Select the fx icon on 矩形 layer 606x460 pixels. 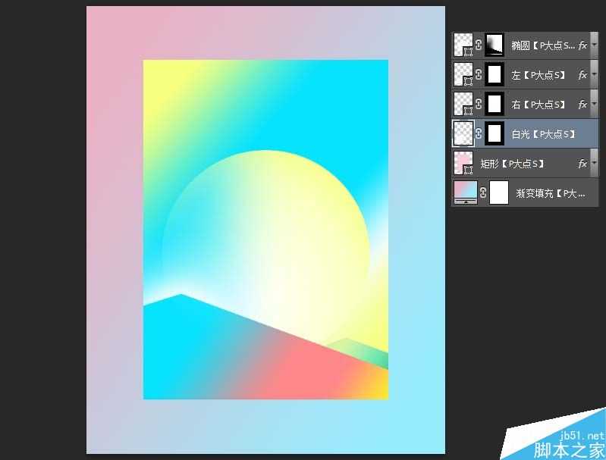click(582, 164)
